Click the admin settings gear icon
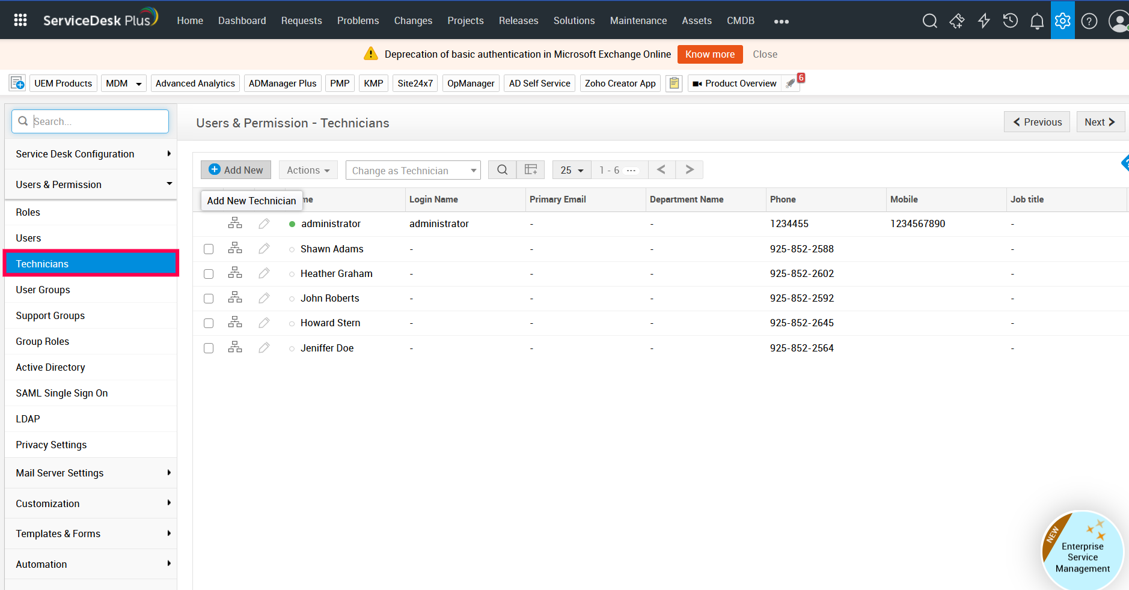Screen dimensions: 1129x590 (1062, 21)
